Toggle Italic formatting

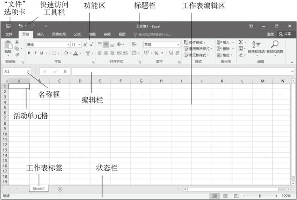pos(35,53)
